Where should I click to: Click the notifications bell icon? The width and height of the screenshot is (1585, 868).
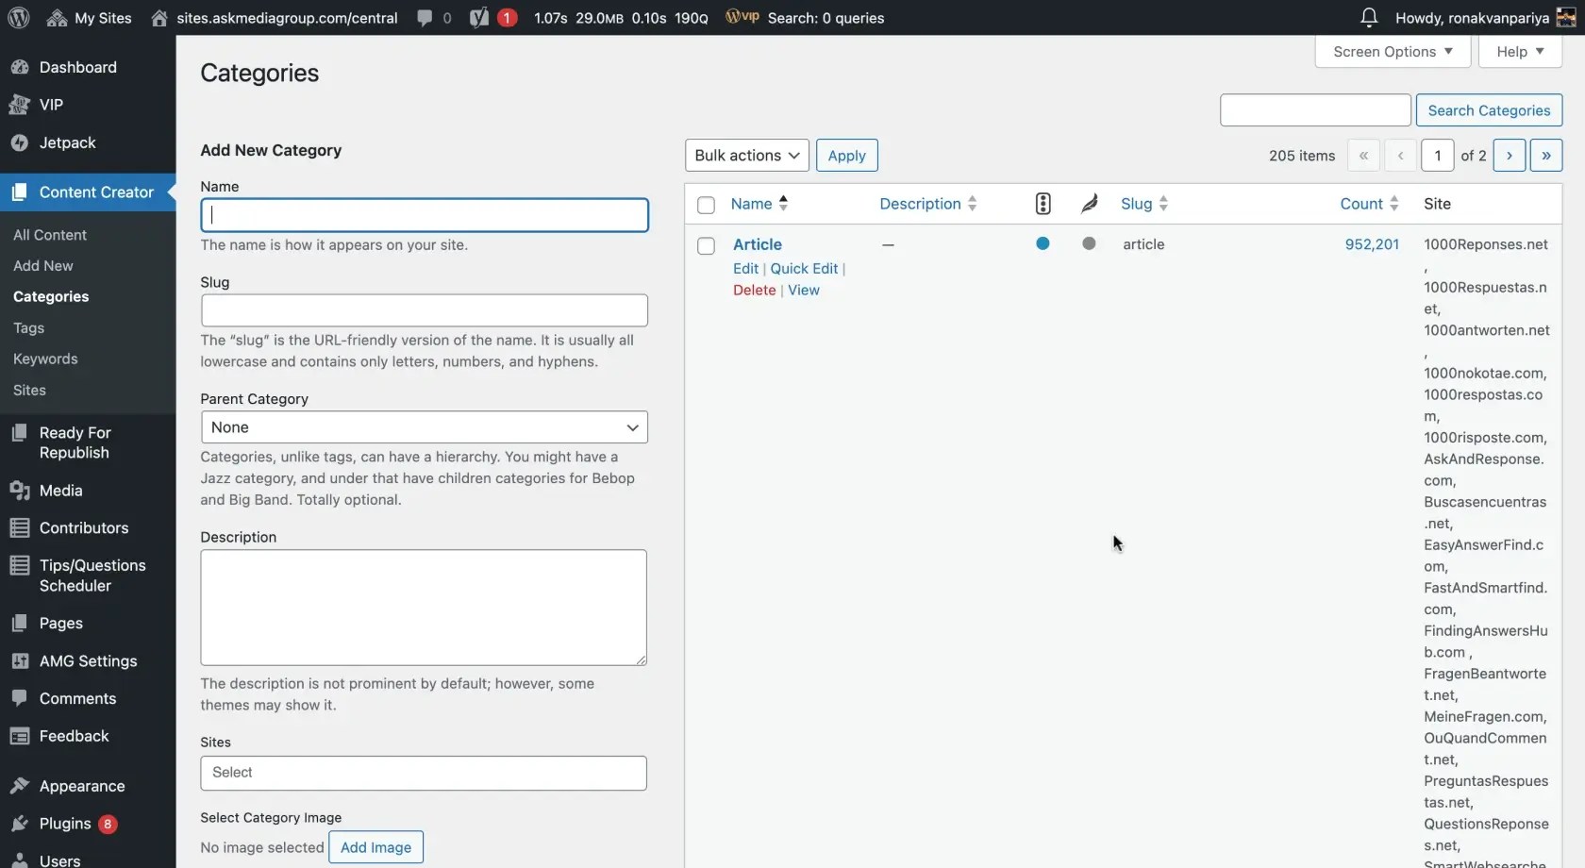(1368, 18)
